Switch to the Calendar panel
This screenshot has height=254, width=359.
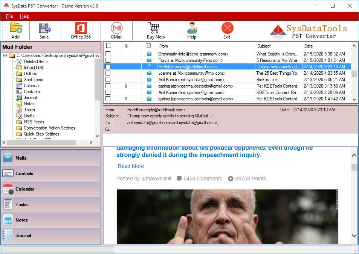coord(51,189)
